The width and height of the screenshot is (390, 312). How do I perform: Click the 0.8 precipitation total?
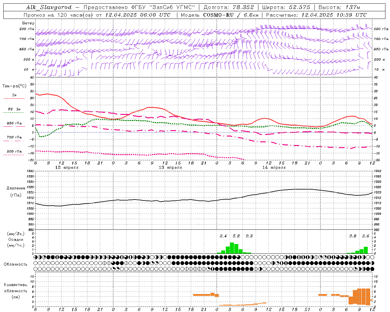pos(353,236)
